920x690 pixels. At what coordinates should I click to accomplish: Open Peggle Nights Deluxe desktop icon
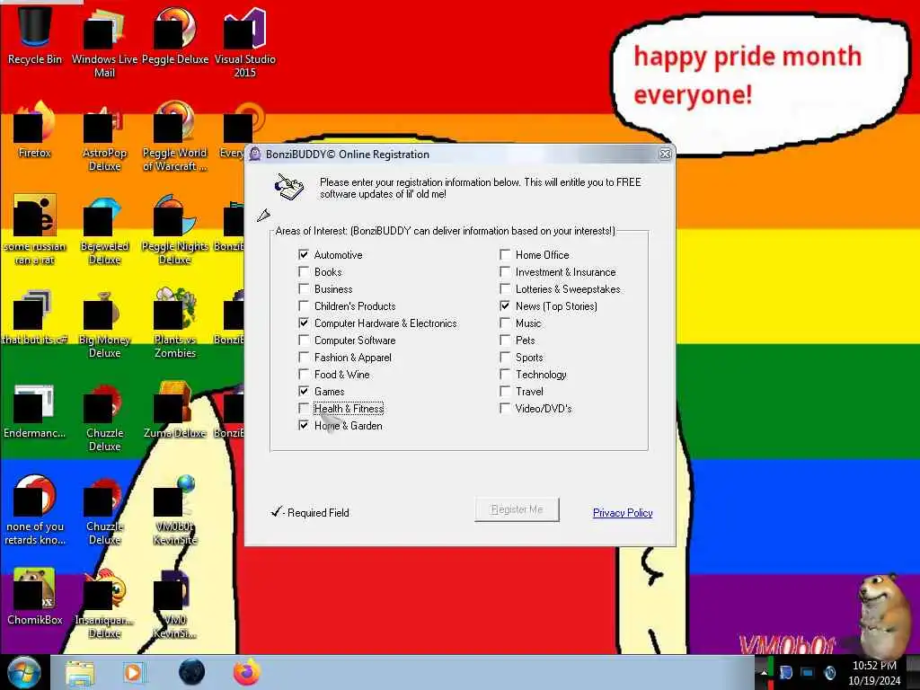click(x=175, y=229)
